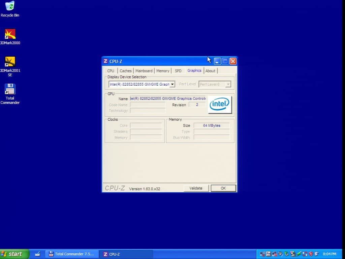Click the Intel graphics monitor tray icon
The width and height of the screenshot is (345, 259).
click(293, 254)
